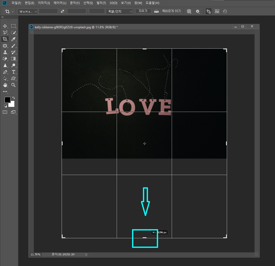The height and width of the screenshot is (266, 275).
Task: Click the crop width input field
Action: [48, 11]
